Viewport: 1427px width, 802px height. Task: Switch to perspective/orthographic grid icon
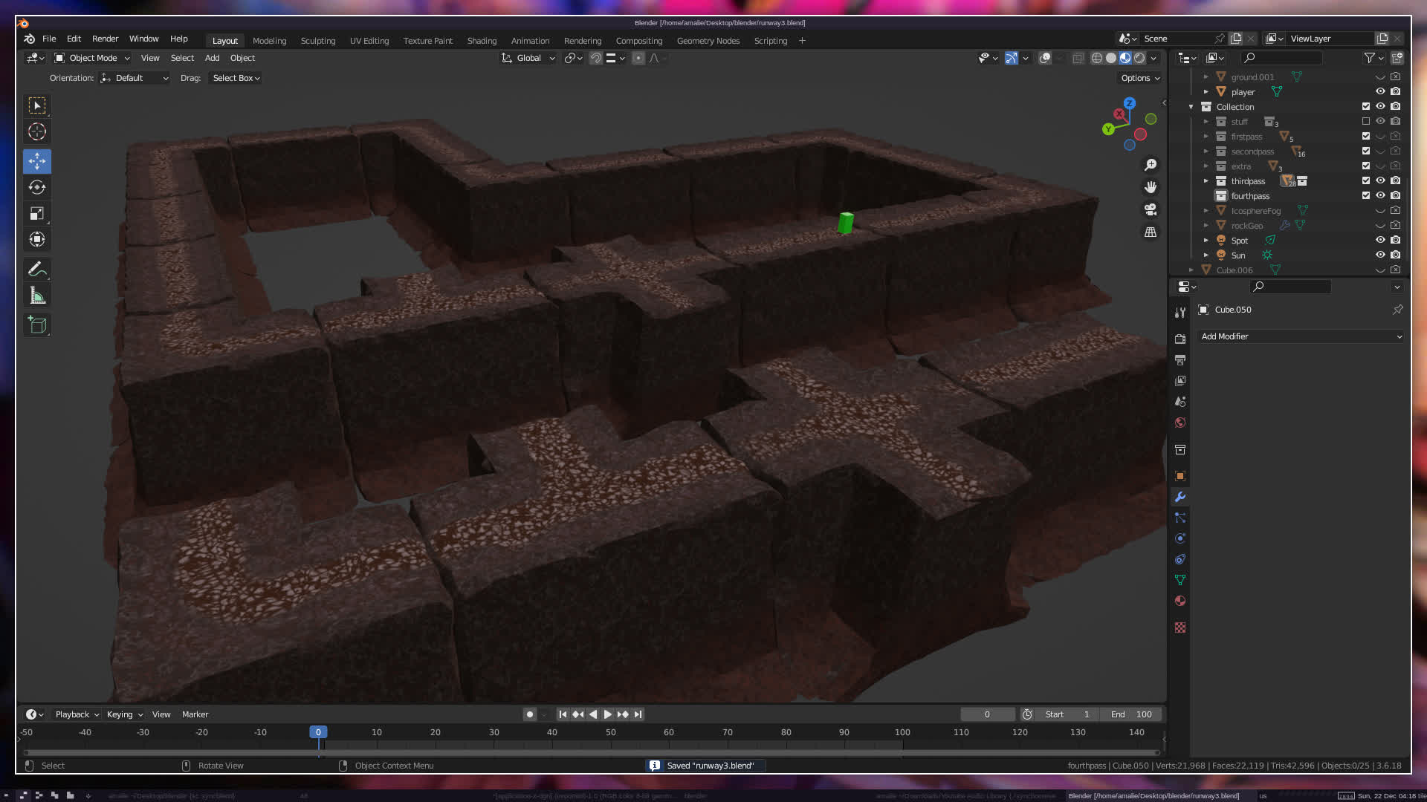coord(1151,232)
